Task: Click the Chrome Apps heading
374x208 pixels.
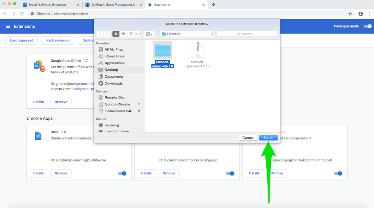Action: tap(39, 118)
